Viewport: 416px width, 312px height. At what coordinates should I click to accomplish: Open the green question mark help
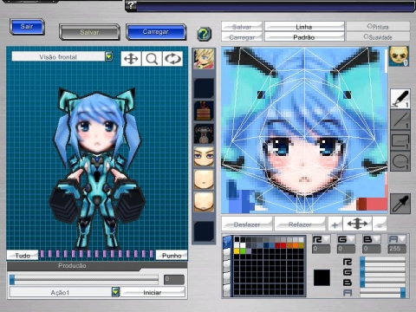[x=205, y=34]
